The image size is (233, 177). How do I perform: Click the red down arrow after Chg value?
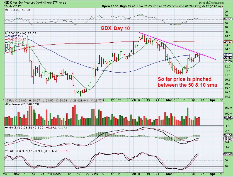tap(222, 6)
